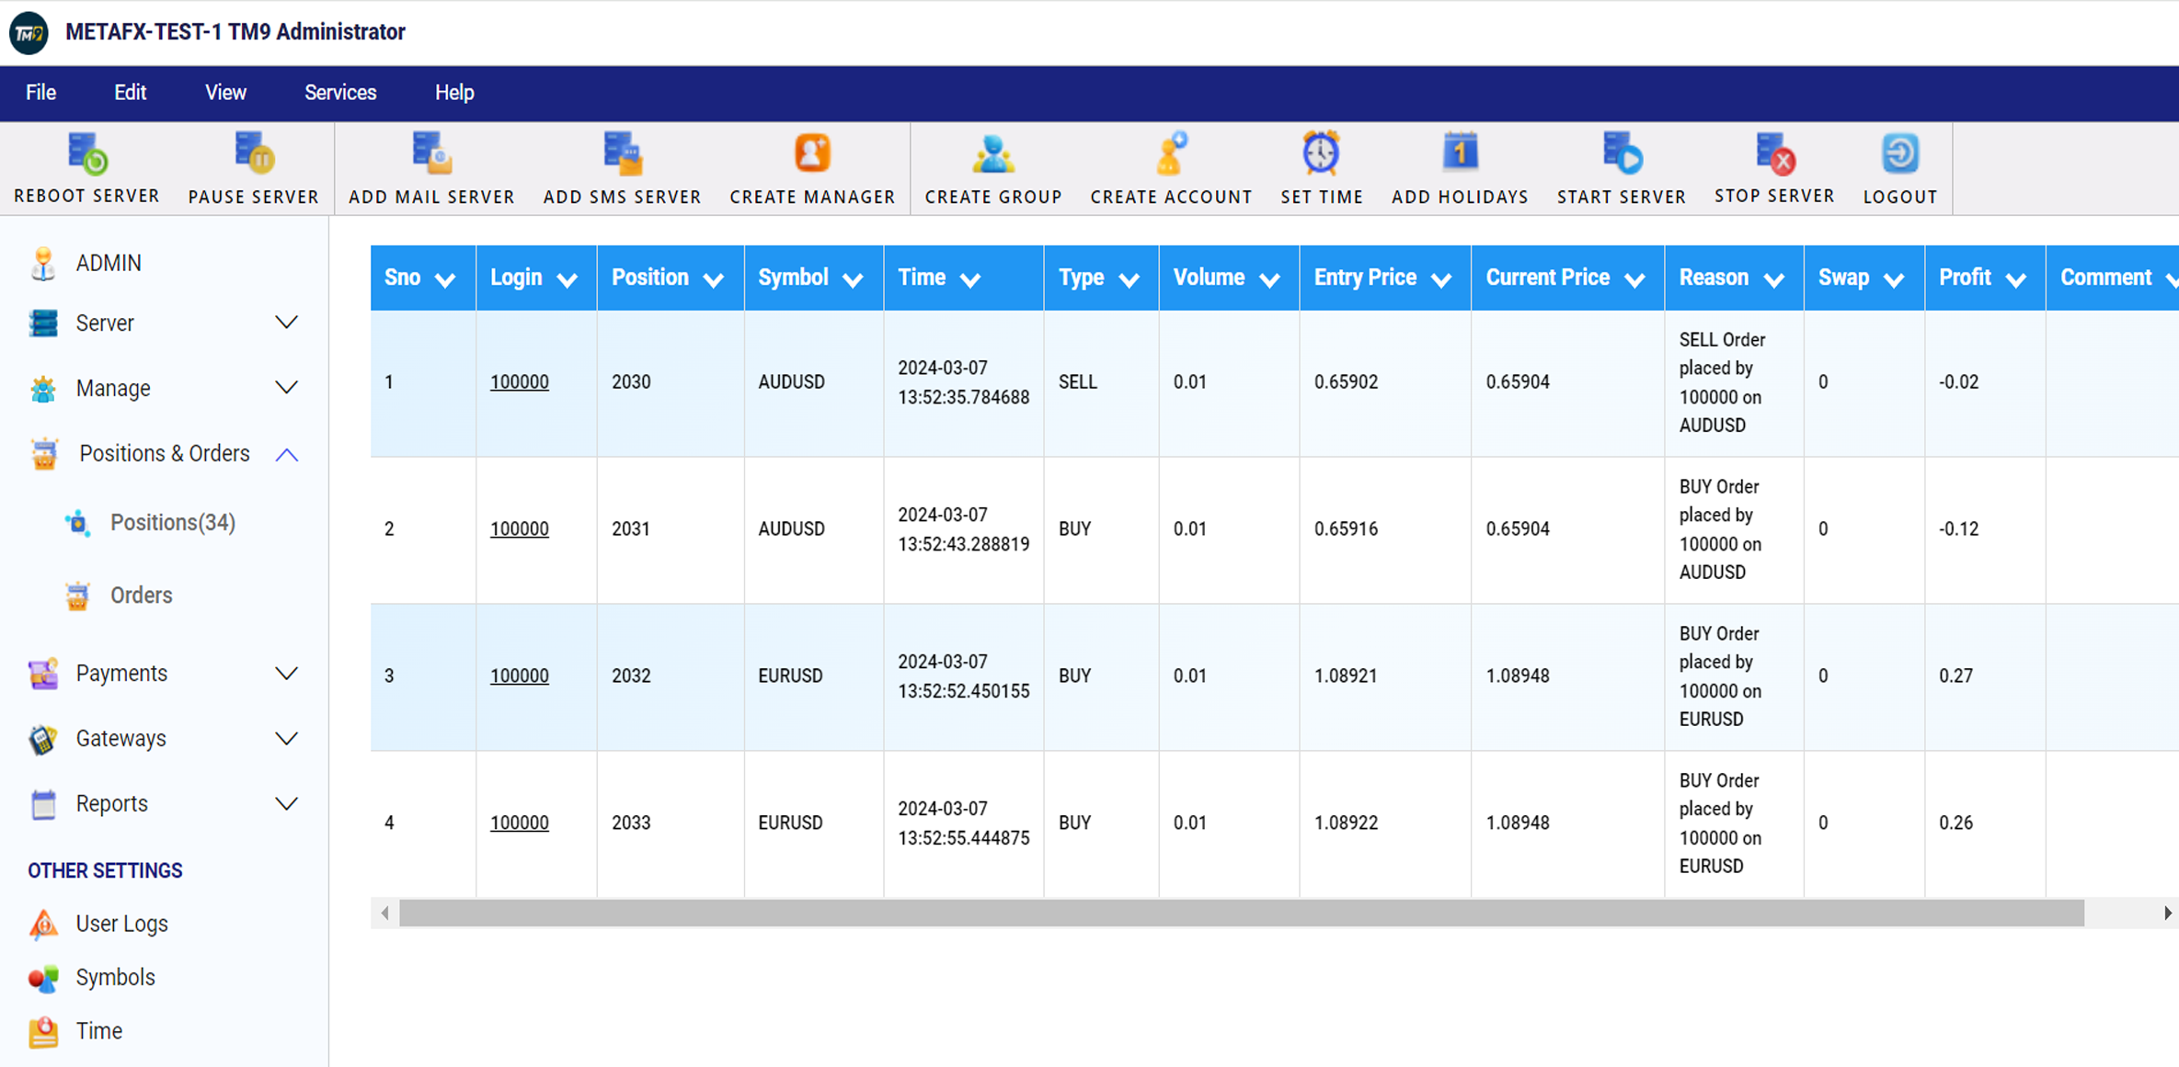2179x1067 pixels.
Task: Open User Logs under Other Settings
Action: tap(121, 924)
